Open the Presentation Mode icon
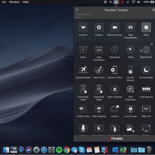 pos(99,128)
